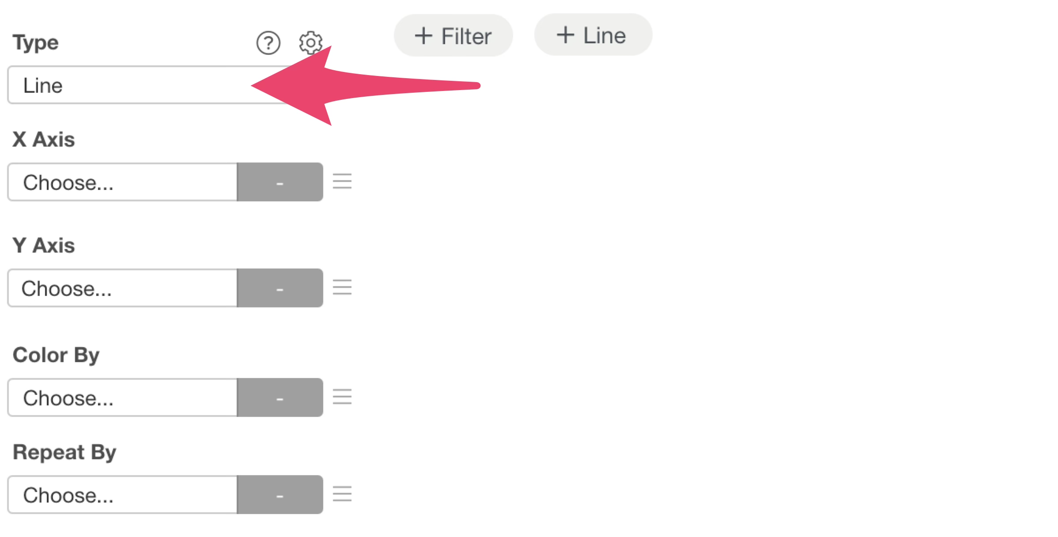Open Color By hamburger menu icon
This screenshot has width=1058, height=537.
pyautogui.click(x=342, y=397)
